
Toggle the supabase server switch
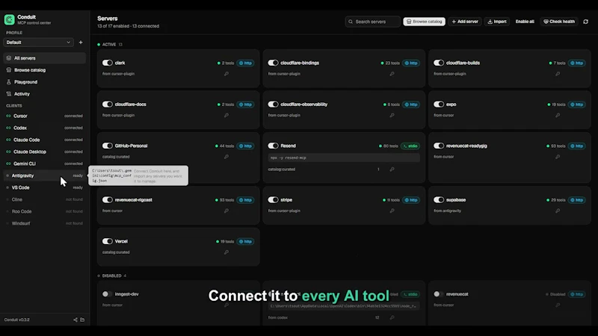pyautogui.click(x=439, y=200)
